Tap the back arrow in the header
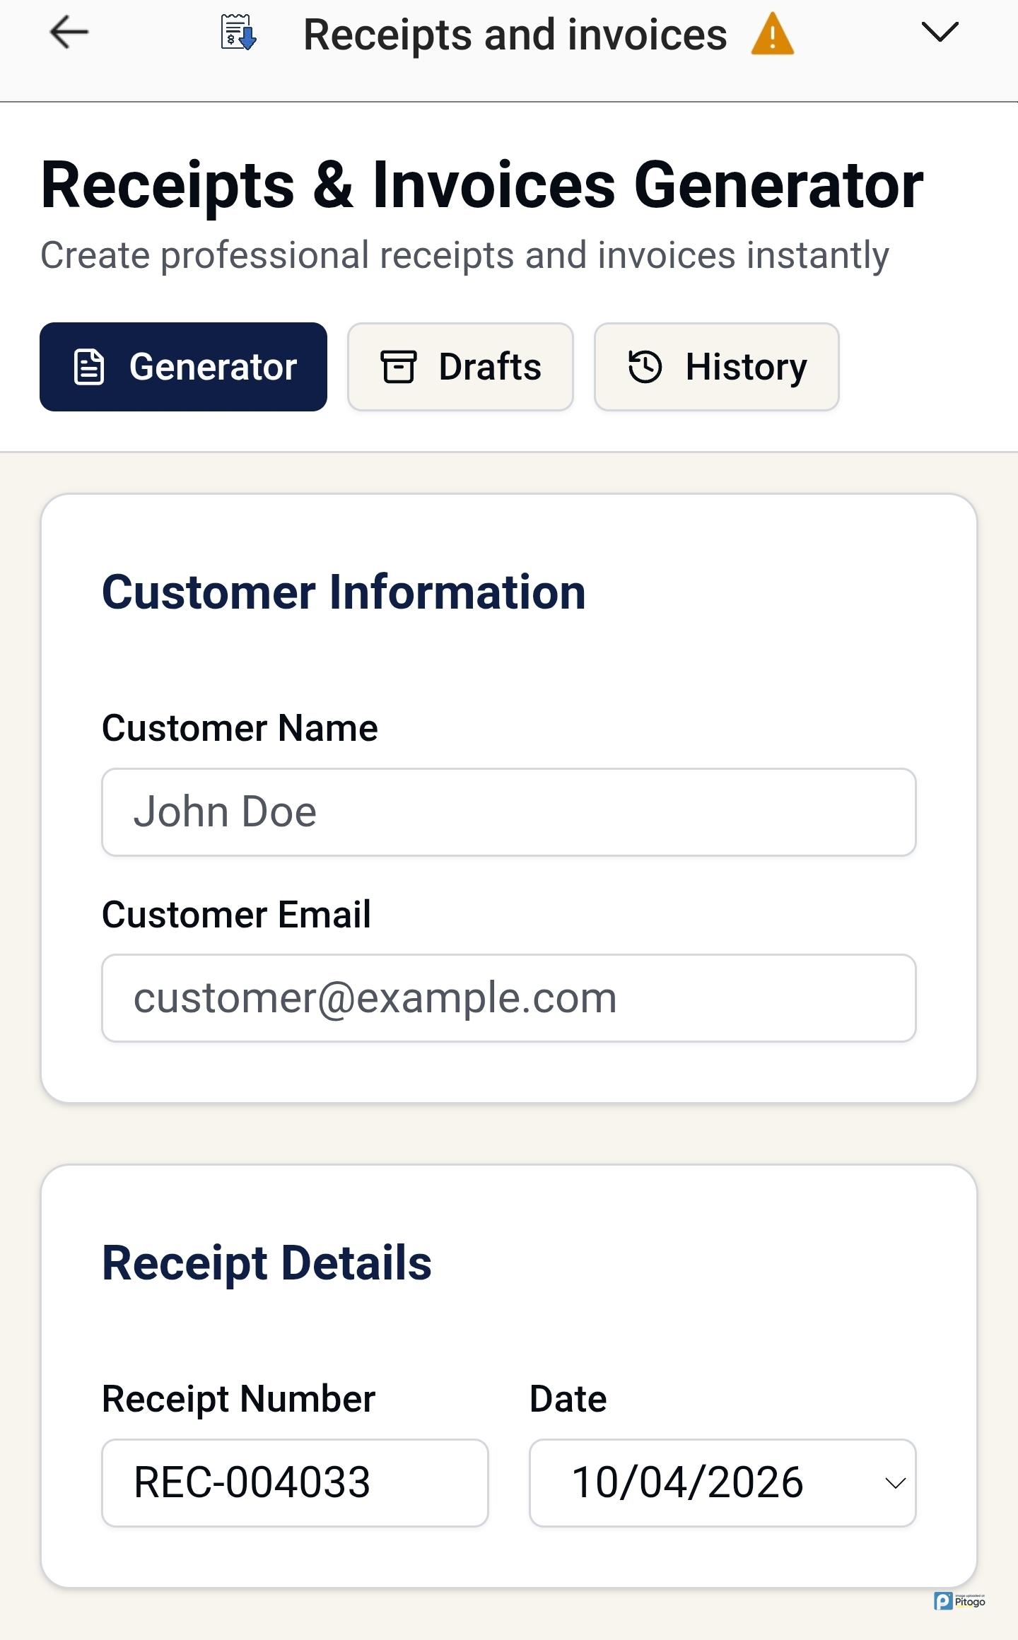1018x1640 pixels. point(69,33)
